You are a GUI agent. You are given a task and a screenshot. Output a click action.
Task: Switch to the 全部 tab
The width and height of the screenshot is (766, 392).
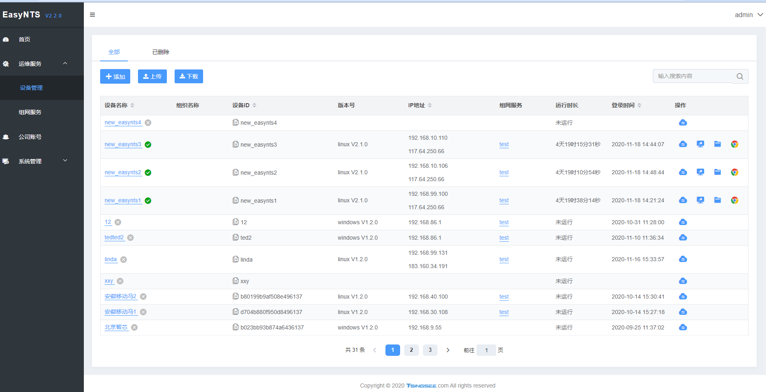point(114,52)
